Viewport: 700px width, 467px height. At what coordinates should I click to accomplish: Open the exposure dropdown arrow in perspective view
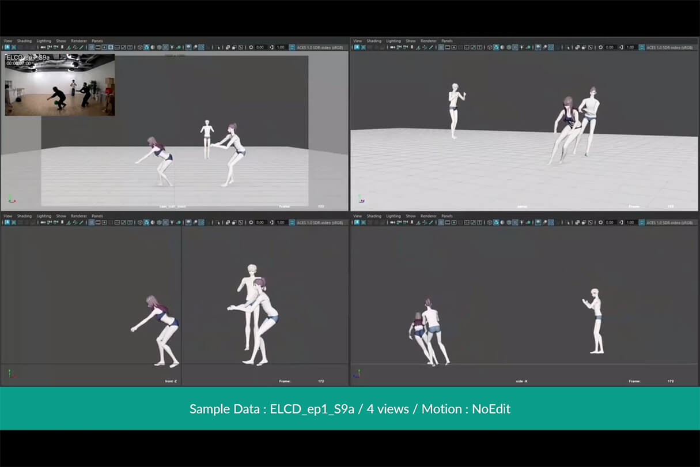coord(601,47)
